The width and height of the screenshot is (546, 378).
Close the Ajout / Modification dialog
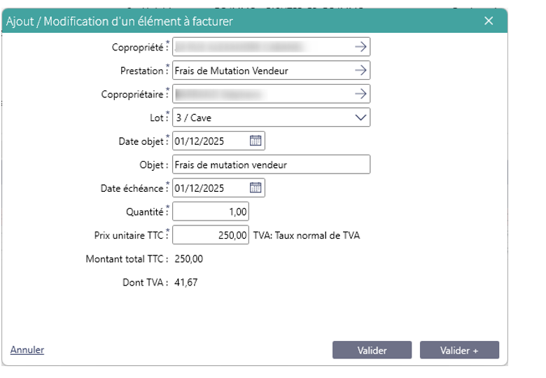tap(489, 21)
